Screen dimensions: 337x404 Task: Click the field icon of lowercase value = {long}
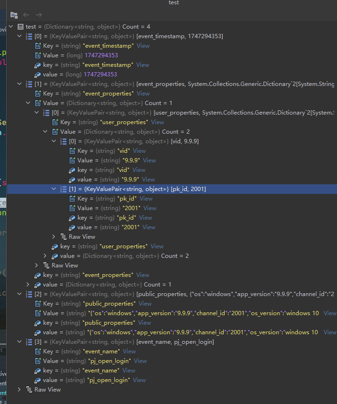click(38, 74)
